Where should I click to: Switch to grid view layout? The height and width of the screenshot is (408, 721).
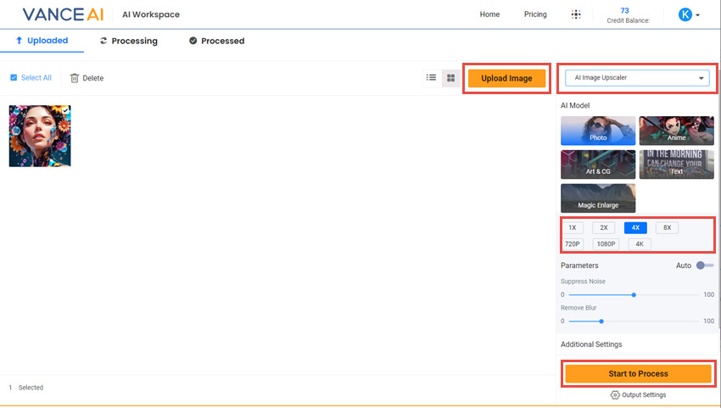pos(450,78)
